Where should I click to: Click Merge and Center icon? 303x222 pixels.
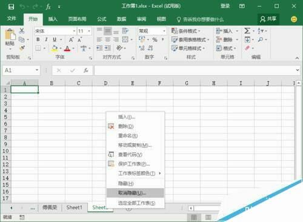125,39
